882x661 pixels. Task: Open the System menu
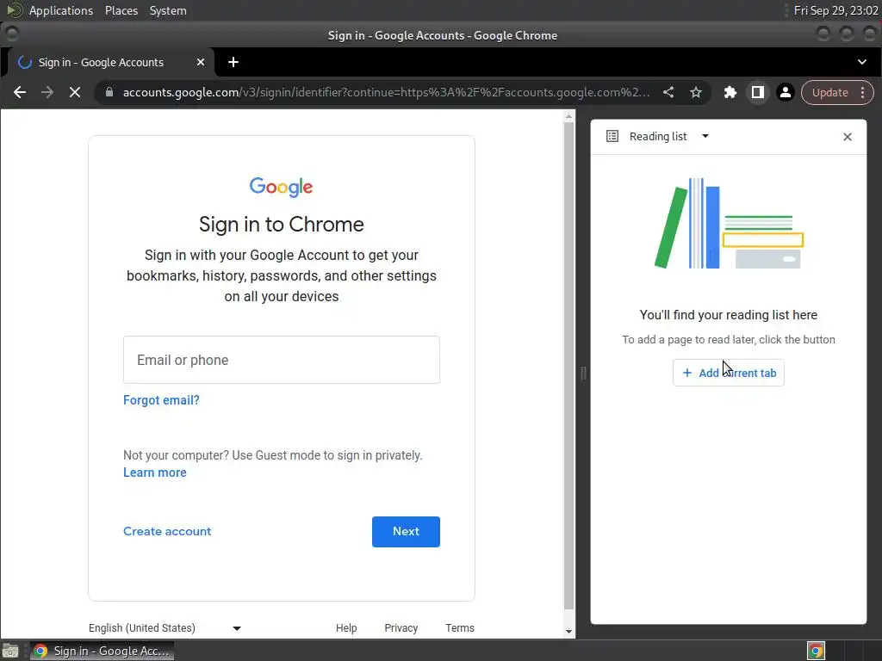click(x=168, y=10)
